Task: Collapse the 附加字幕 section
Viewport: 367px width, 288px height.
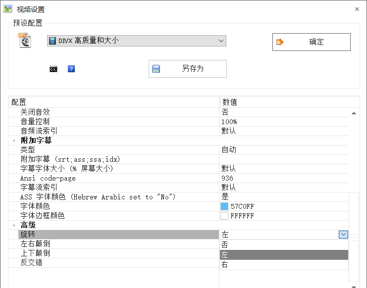Action: pos(15,141)
